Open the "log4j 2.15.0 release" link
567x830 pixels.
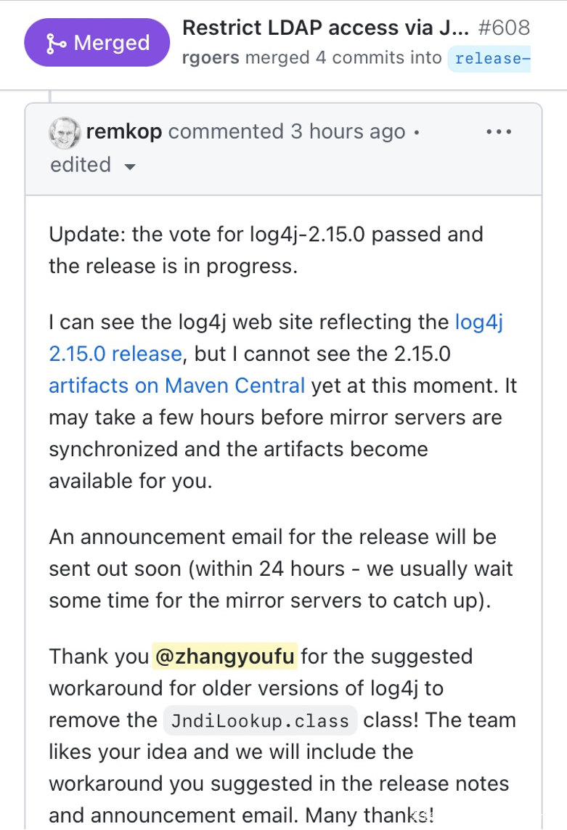coord(115,354)
